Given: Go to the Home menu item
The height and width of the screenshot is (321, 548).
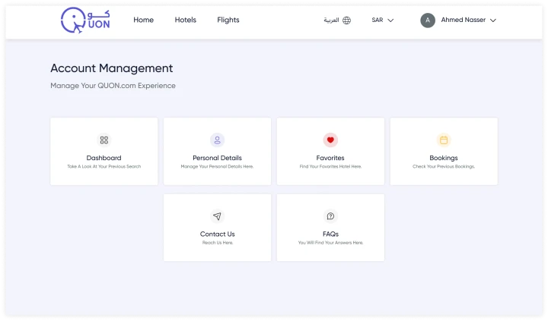Looking at the screenshot, I should 143,20.
